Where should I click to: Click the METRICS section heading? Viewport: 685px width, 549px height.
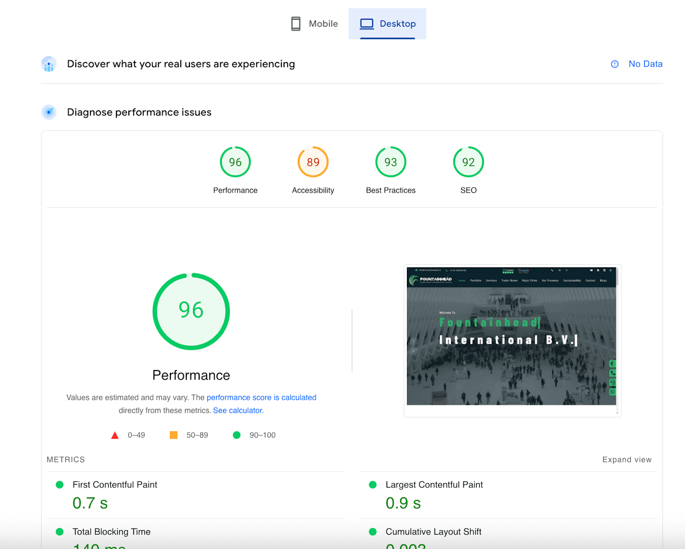[x=66, y=460]
